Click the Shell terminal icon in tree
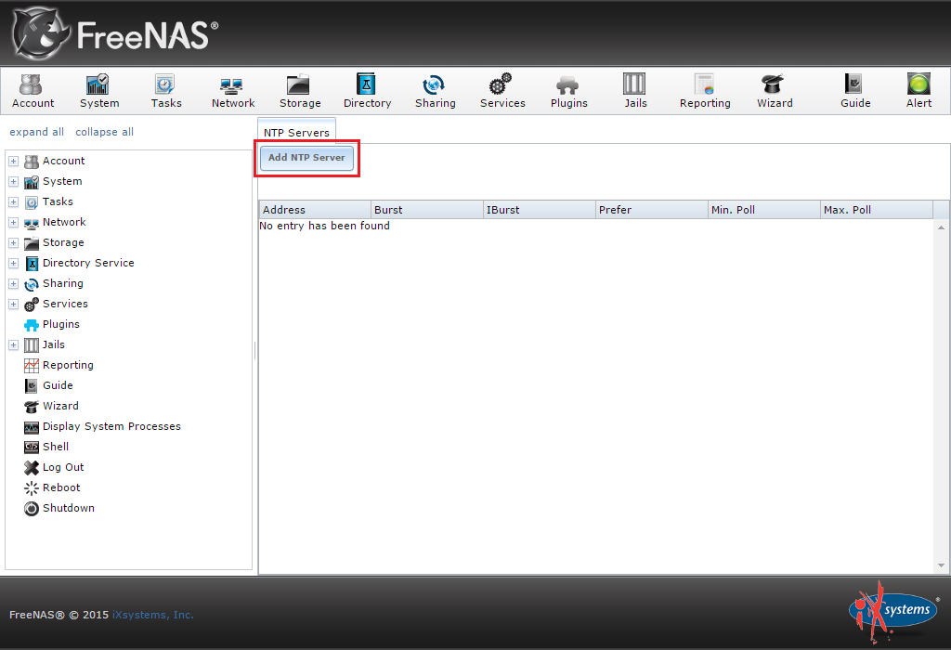 pos(32,448)
